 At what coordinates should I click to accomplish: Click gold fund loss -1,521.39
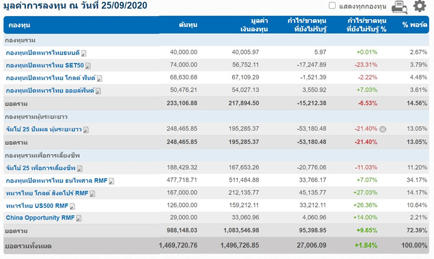[x=313, y=77]
